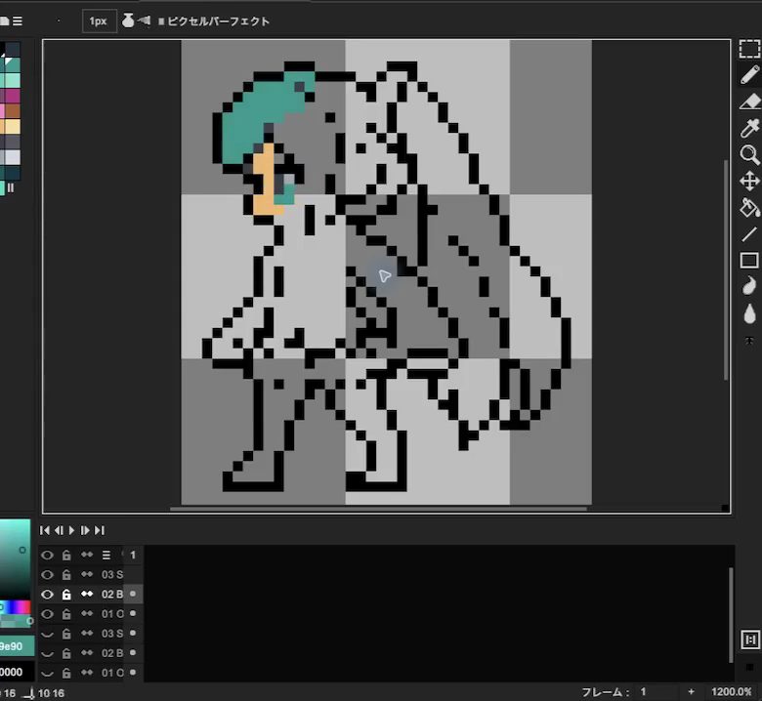The image size is (762, 701).
Task: Open the timeline settings menu icon
Action: click(106, 555)
